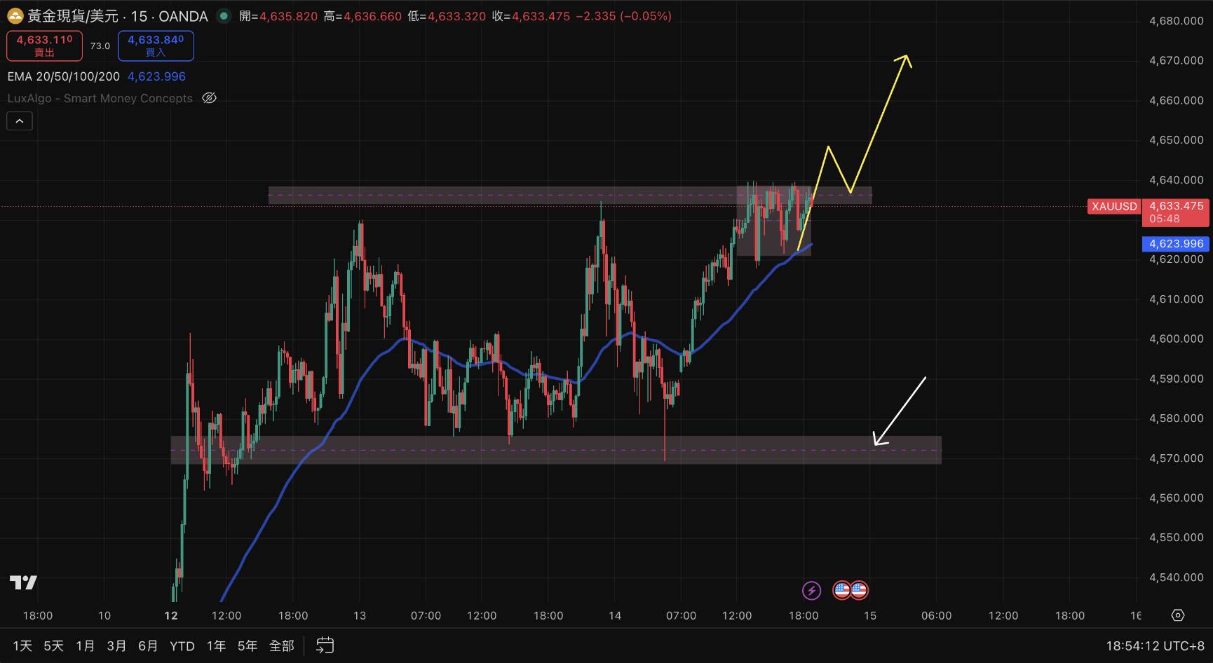The image size is (1213, 663).
Task: Show the hidden LuxAlgo indicator via eye icon
Action: [x=209, y=98]
